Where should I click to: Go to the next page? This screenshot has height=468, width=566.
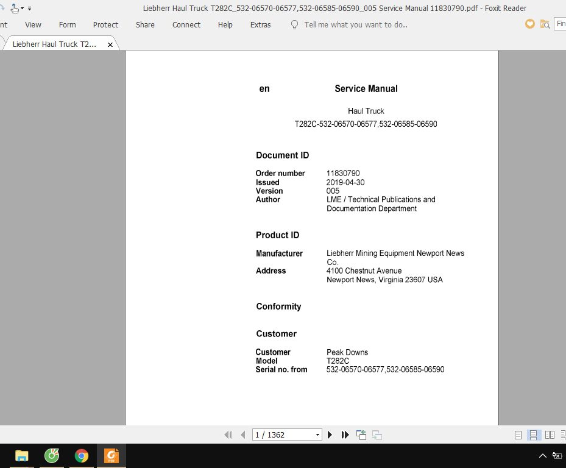330,434
